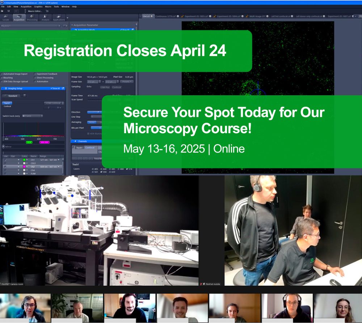The image size is (362, 323).
Task: Open the Edit menu
Action: (x=9, y=7)
